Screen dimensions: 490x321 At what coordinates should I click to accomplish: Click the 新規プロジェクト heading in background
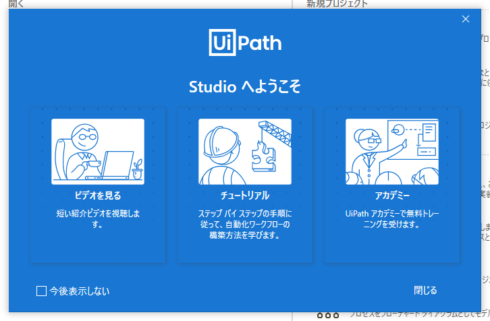337,3
